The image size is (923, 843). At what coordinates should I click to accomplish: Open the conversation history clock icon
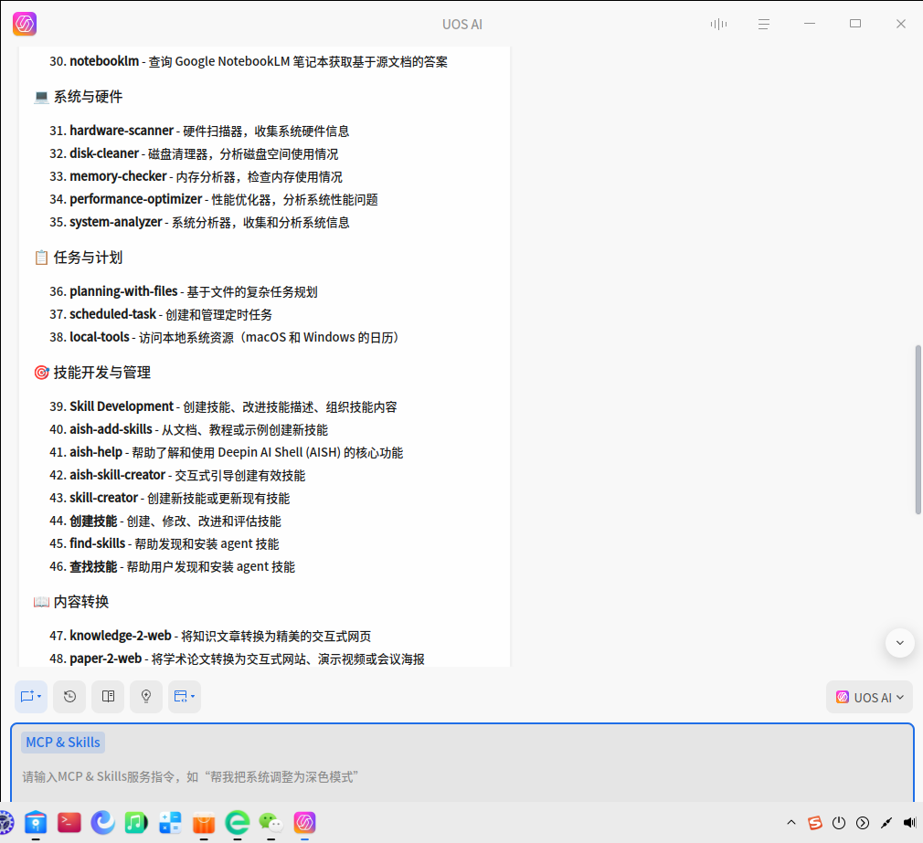(69, 697)
